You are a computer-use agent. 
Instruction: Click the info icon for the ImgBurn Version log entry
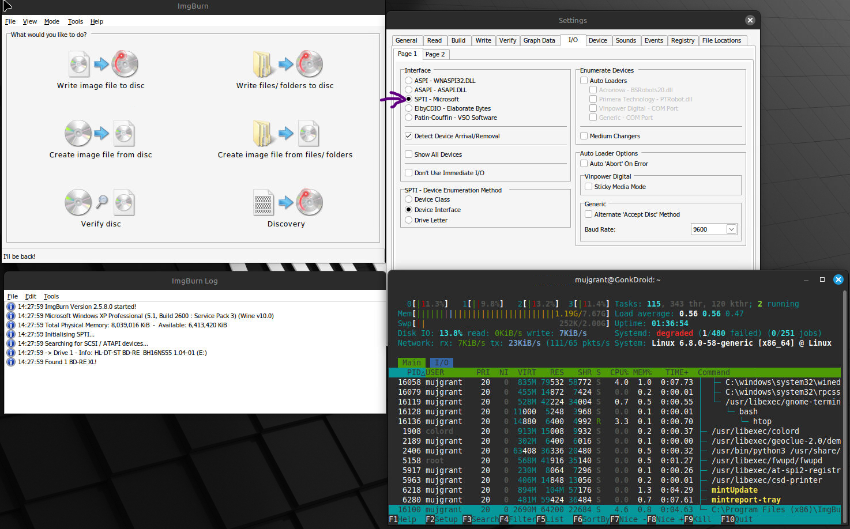coord(10,307)
